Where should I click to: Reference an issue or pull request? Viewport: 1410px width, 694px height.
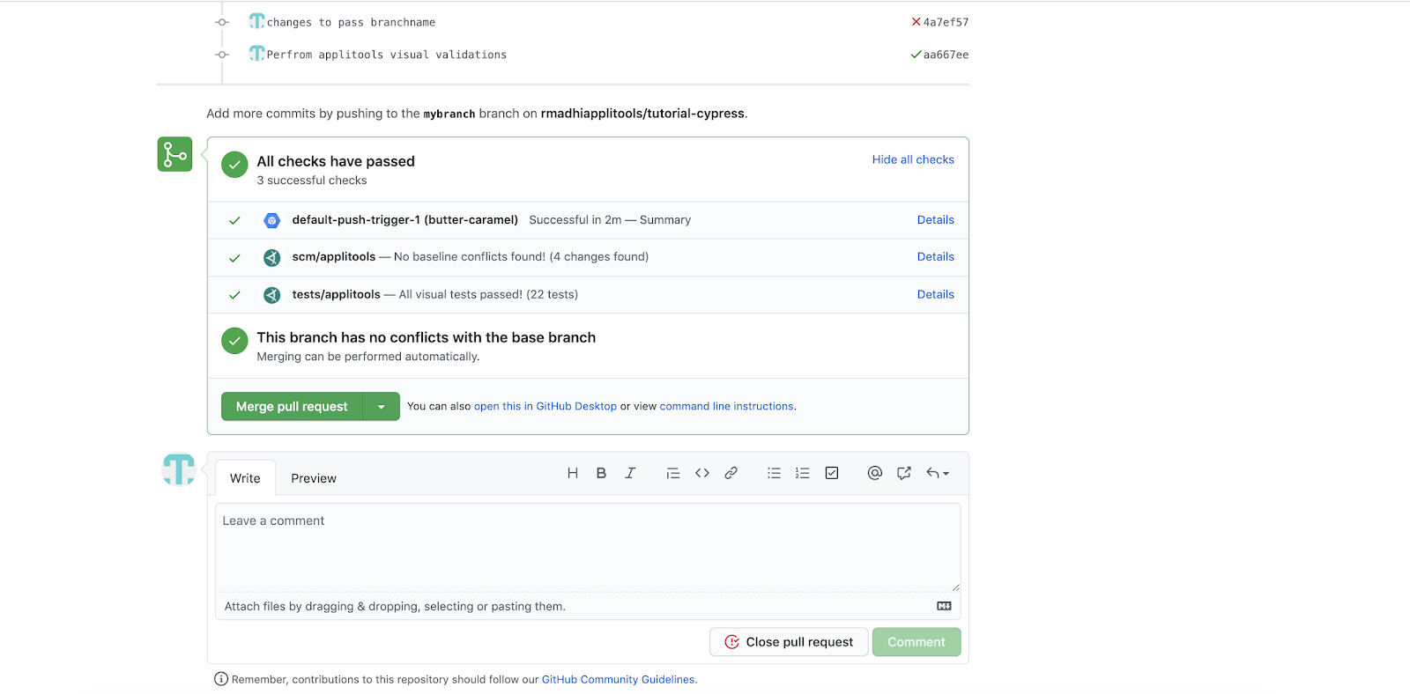click(x=903, y=473)
